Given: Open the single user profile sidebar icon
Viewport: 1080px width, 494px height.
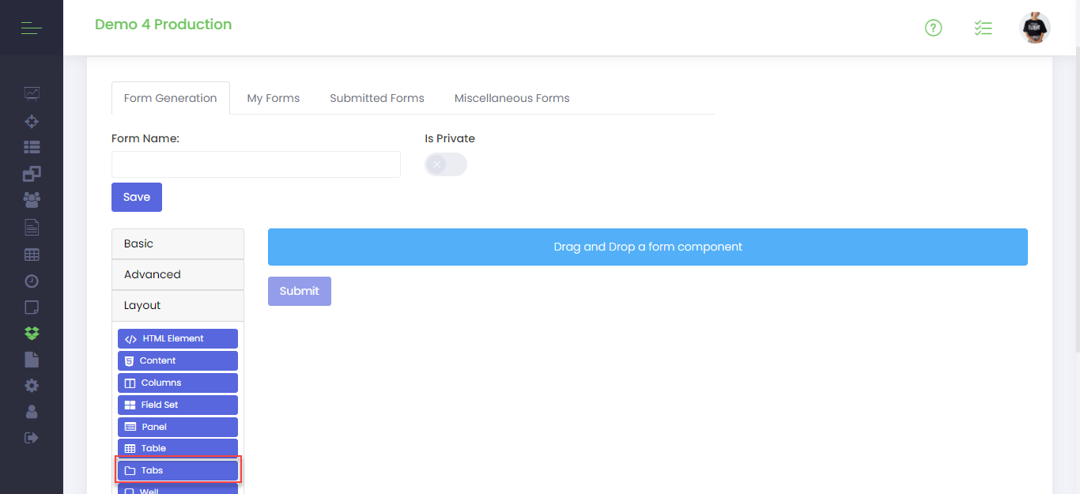Looking at the screenshot, I should [32, 412].
